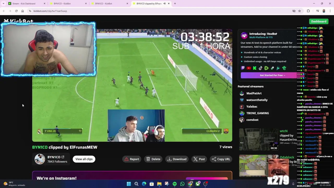Open the weather widget showing 26°C
Screen dimensions: 334x188
pos(14,184)
